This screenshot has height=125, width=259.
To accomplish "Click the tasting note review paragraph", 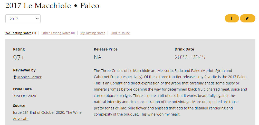I will (170, 92).
